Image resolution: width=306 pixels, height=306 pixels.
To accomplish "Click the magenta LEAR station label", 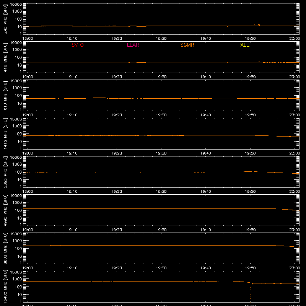I will coord(133,45).
